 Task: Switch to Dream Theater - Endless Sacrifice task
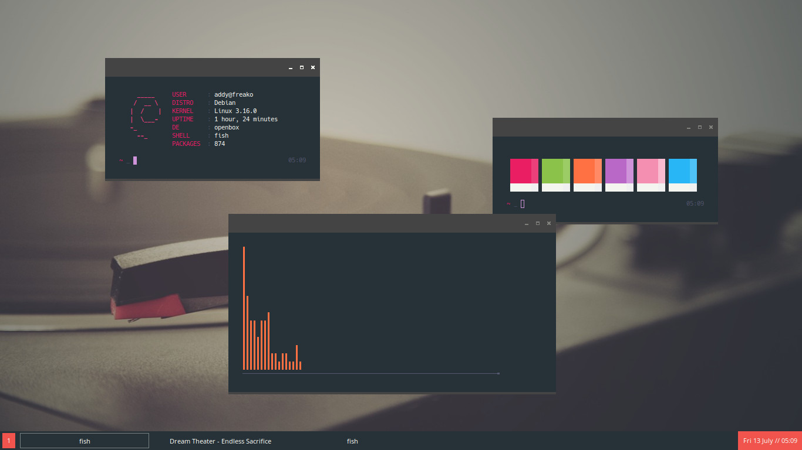click(220, 441)
